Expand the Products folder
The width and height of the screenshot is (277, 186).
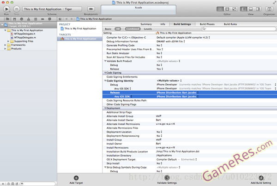point(5,49)
